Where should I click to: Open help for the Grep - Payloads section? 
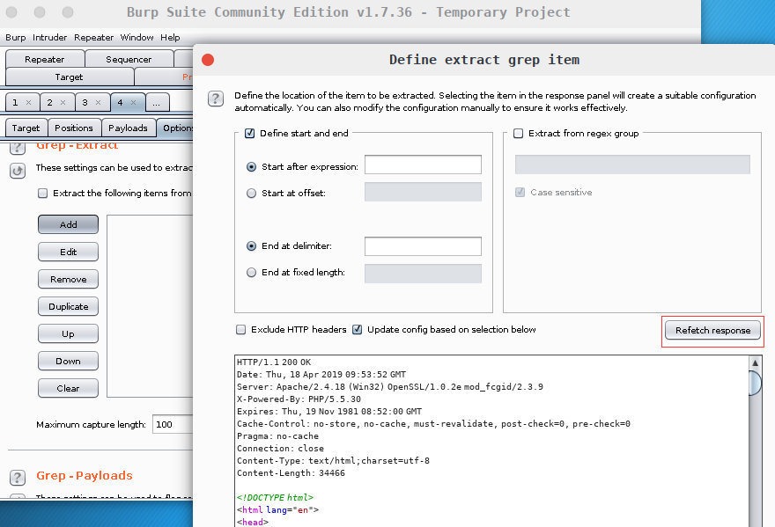tap(18, 477)
